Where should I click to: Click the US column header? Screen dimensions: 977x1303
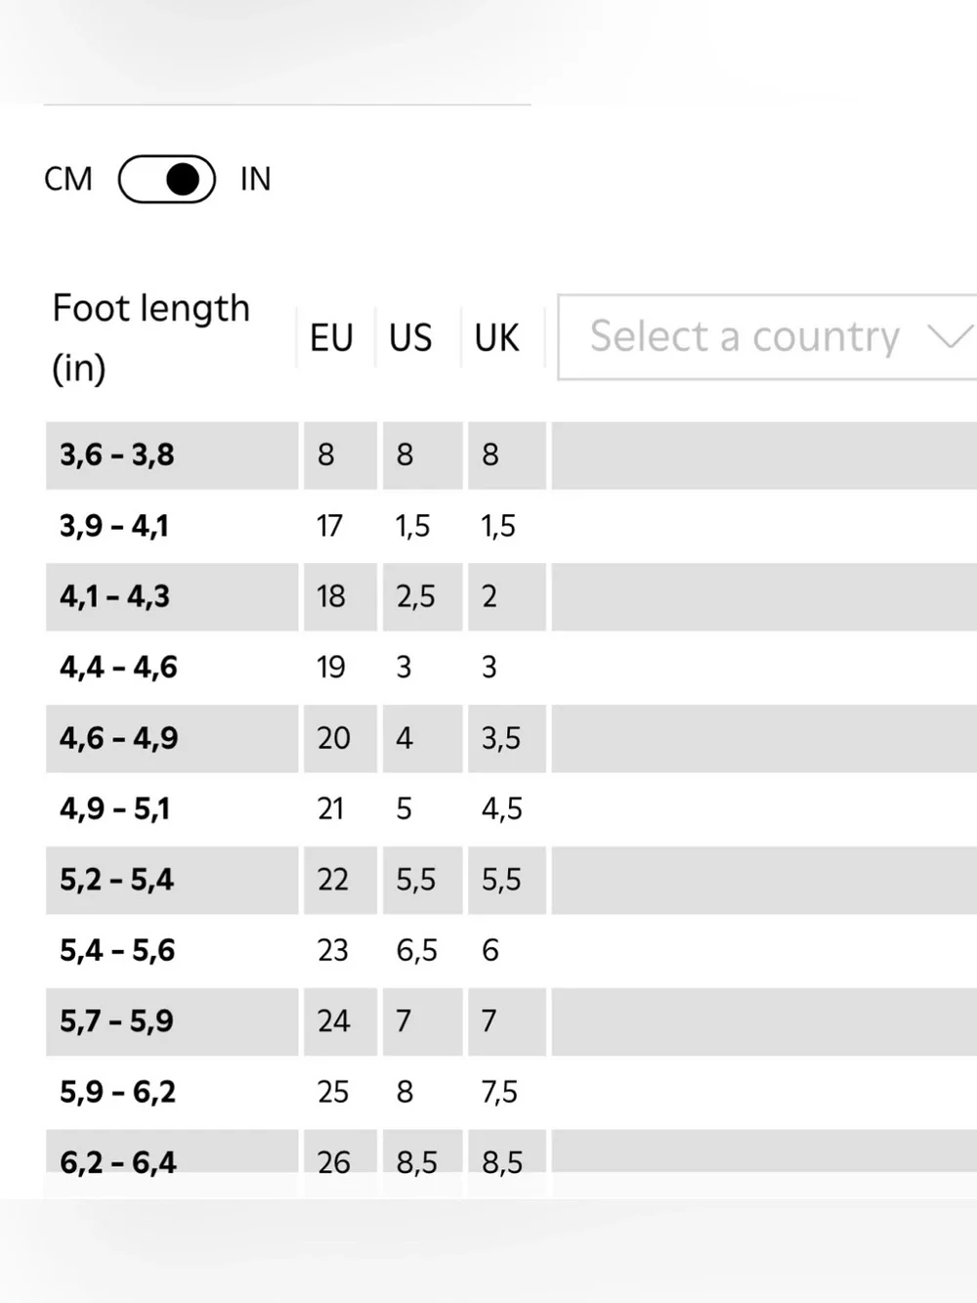410,338
